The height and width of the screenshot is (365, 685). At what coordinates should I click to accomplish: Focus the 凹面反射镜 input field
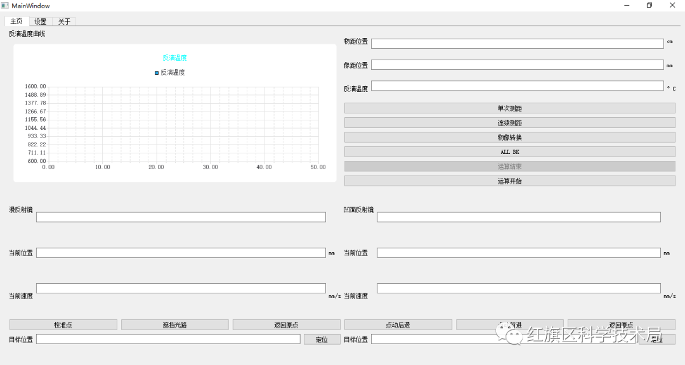pos(519,217)
